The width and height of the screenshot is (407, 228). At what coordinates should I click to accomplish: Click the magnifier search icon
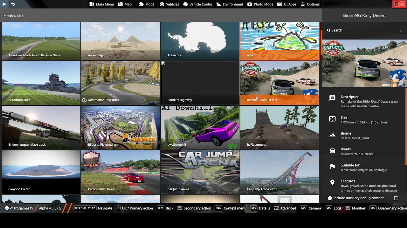pos(328,30)
